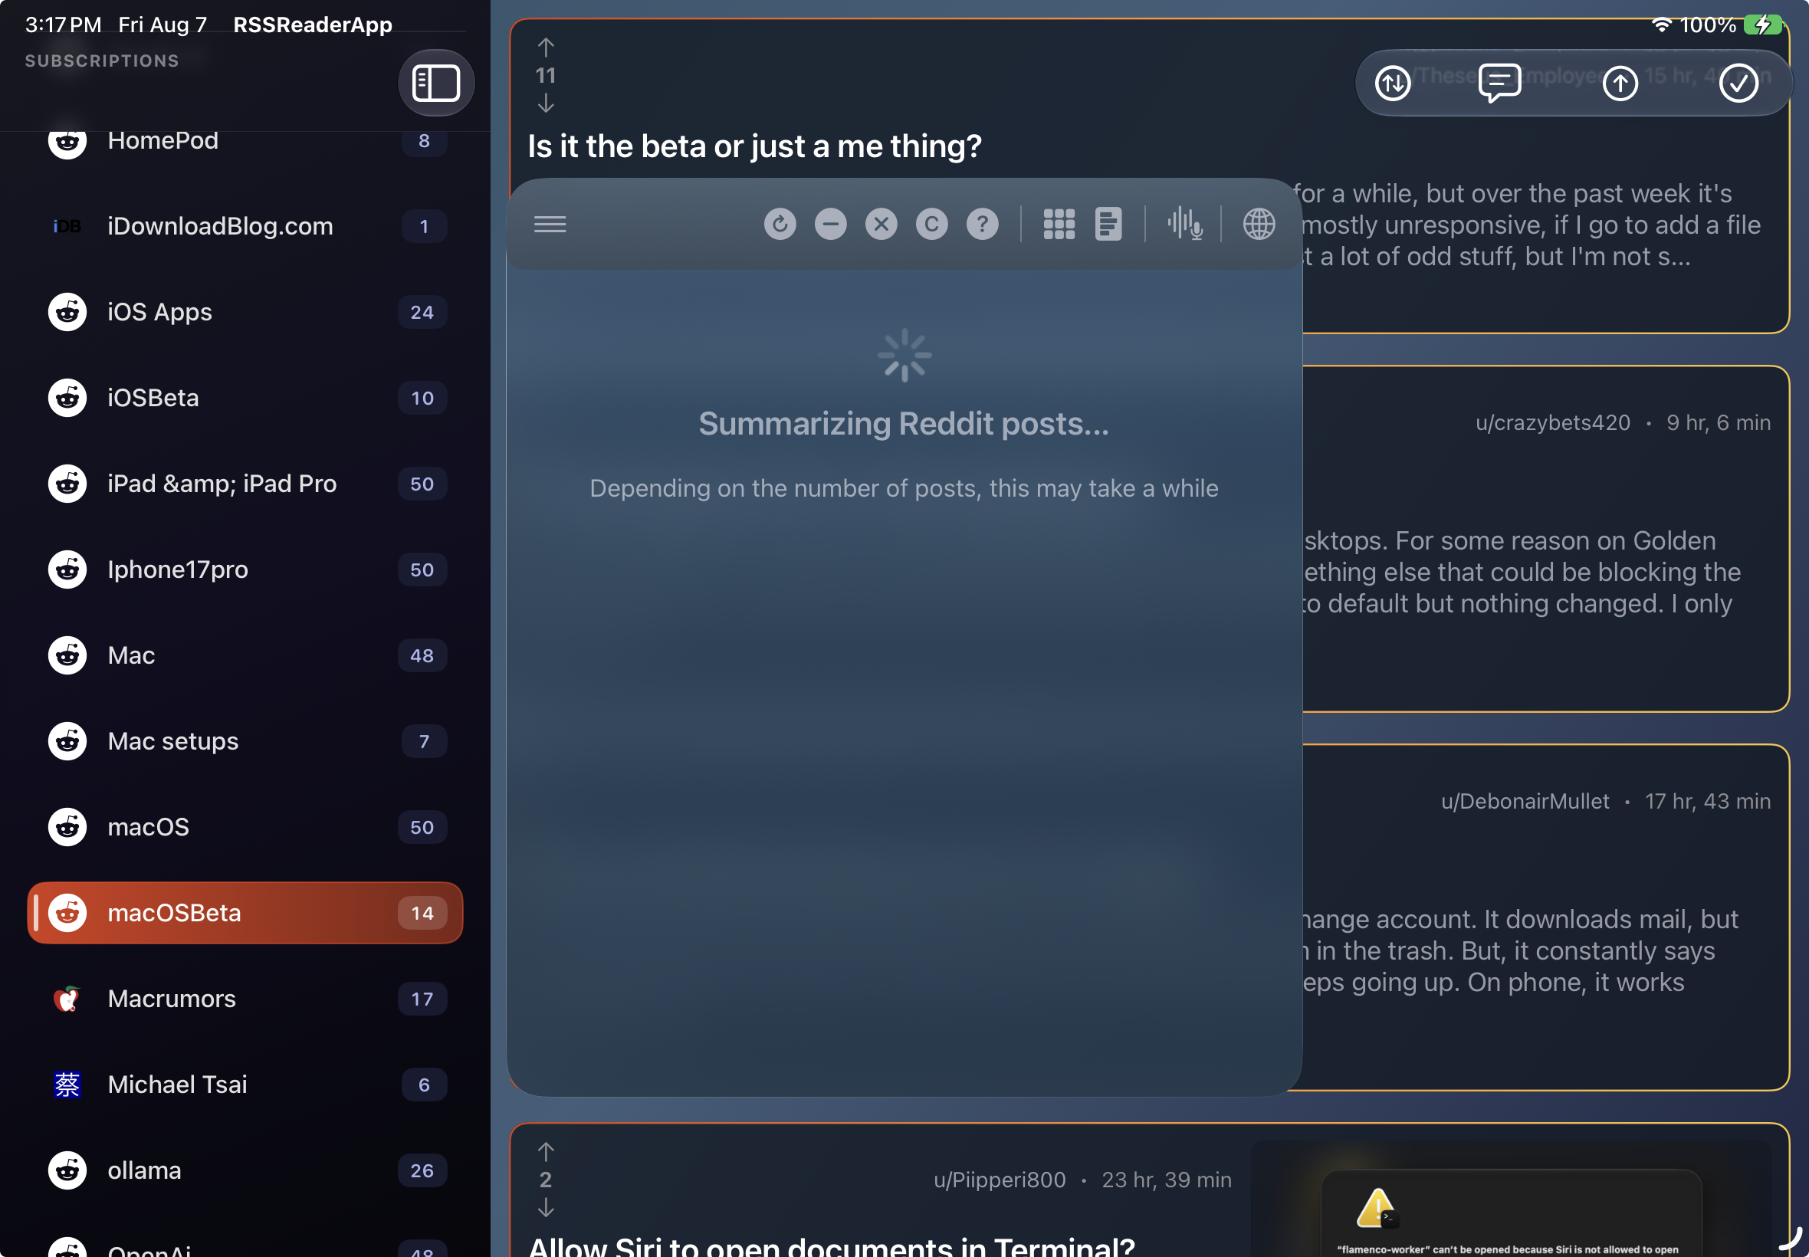Tap the scroll-to-top arrow circle icon

click(1620, 83)
